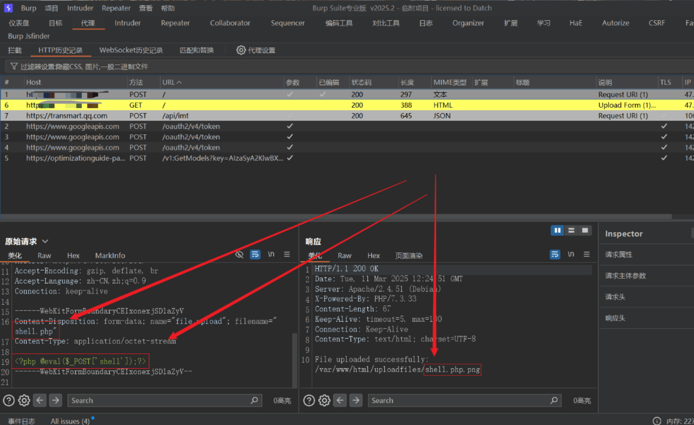Screen dimensions: 694x425
Task: Open 事件日志 in status bar
Action: [22, 421]
